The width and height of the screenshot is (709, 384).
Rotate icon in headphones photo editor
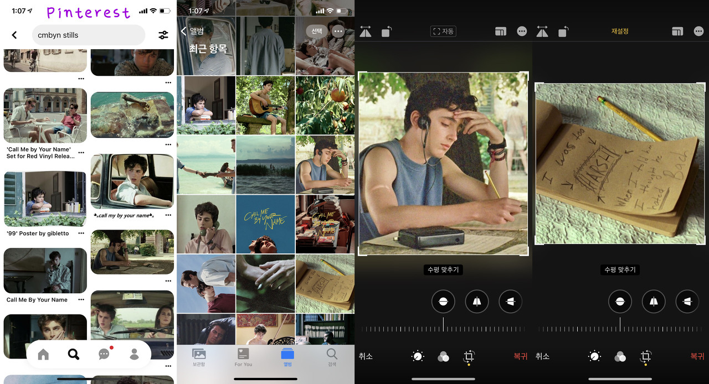[387, 32]
